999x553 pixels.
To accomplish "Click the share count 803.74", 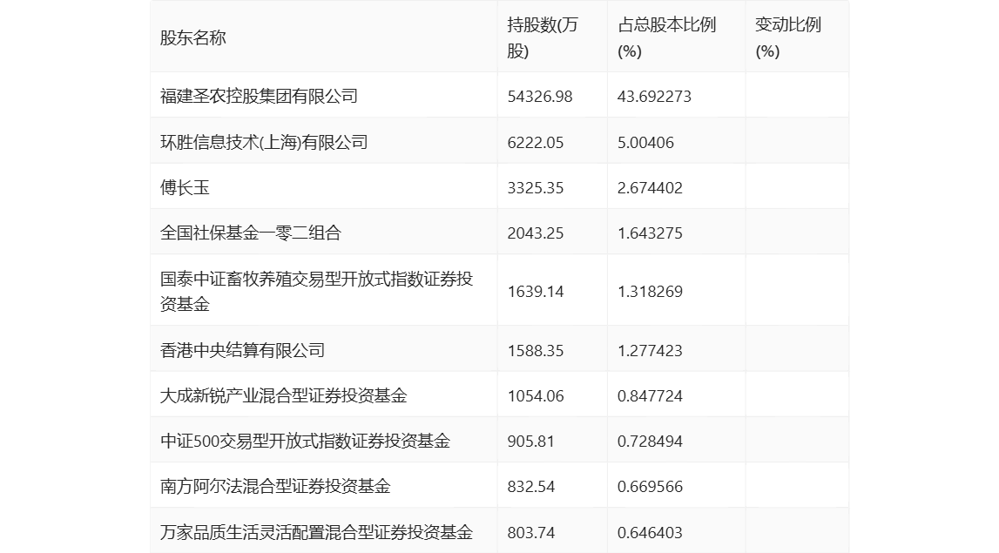I will pyautogui.click(x=530, y=533).
